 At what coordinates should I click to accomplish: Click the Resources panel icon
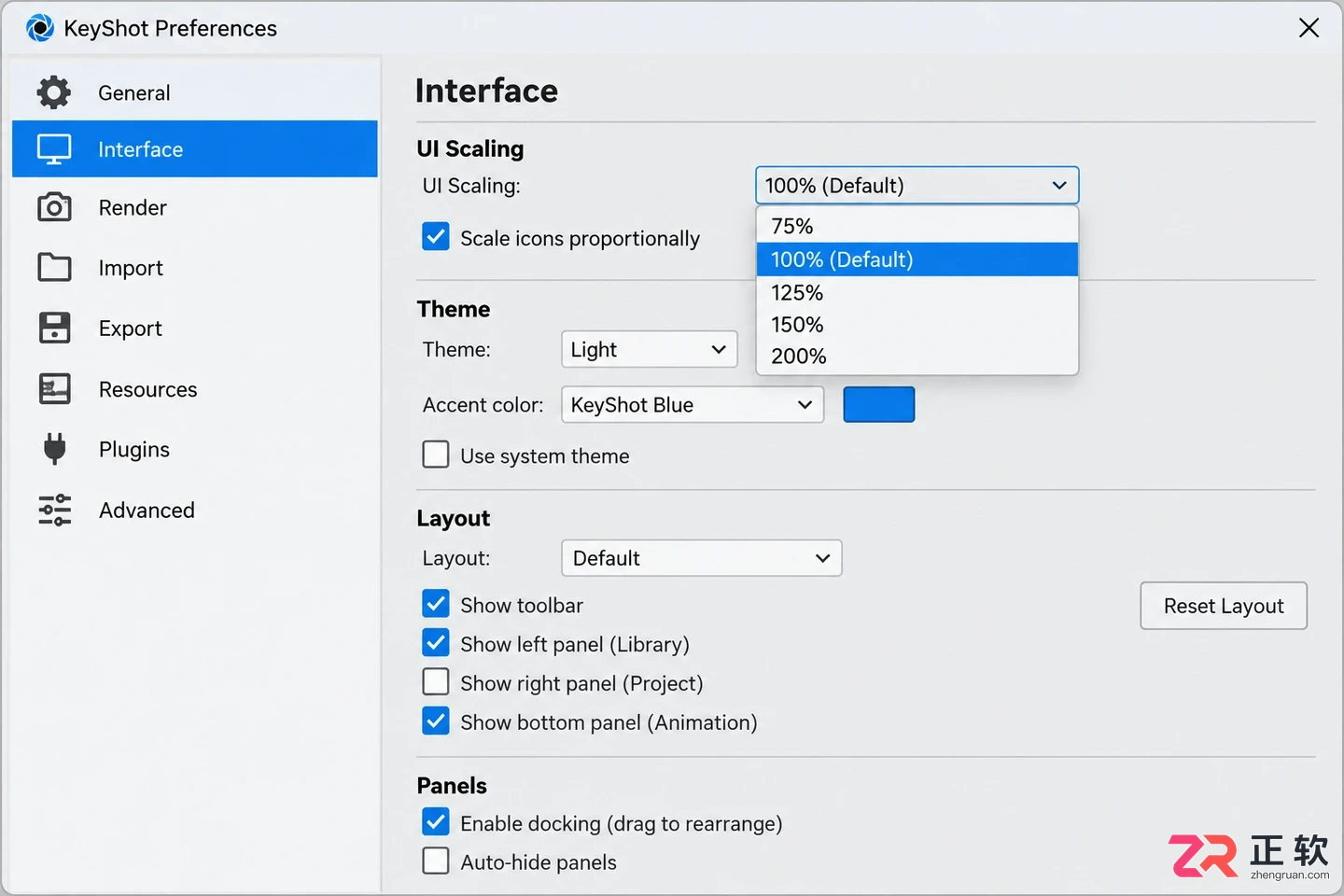[x=54, y=389]
